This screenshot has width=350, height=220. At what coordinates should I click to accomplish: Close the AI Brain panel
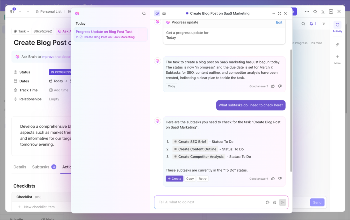pyautogui.click(x=285, y=13)
